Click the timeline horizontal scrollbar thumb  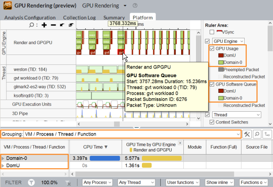pyautogui.click(x=117, y=124)
